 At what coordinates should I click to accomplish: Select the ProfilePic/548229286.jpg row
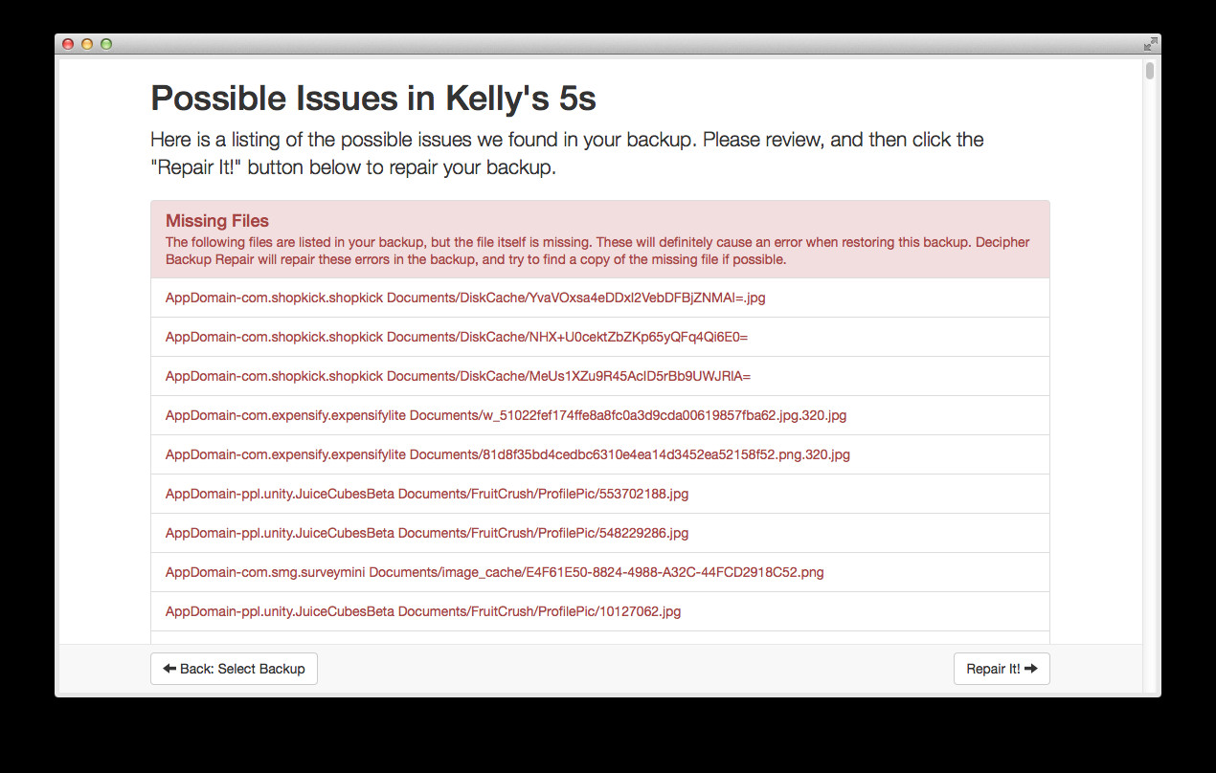[600, 533]
